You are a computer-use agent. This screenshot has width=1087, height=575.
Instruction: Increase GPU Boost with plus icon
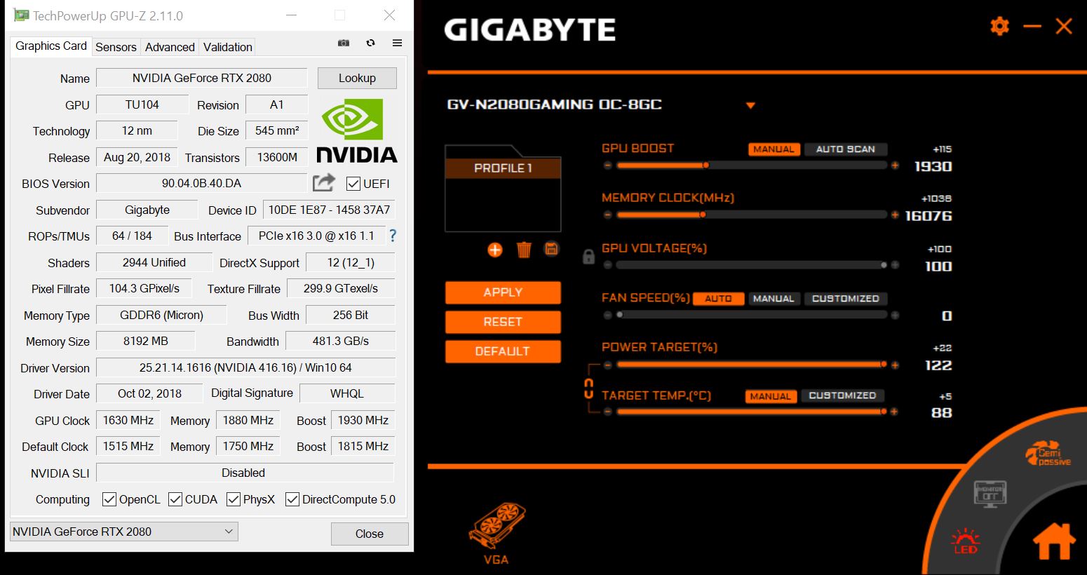pyautogui.click(x=895, y=165)
